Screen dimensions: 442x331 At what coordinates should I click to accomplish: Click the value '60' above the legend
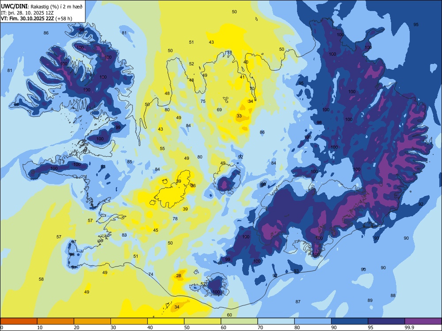(229, 315)
